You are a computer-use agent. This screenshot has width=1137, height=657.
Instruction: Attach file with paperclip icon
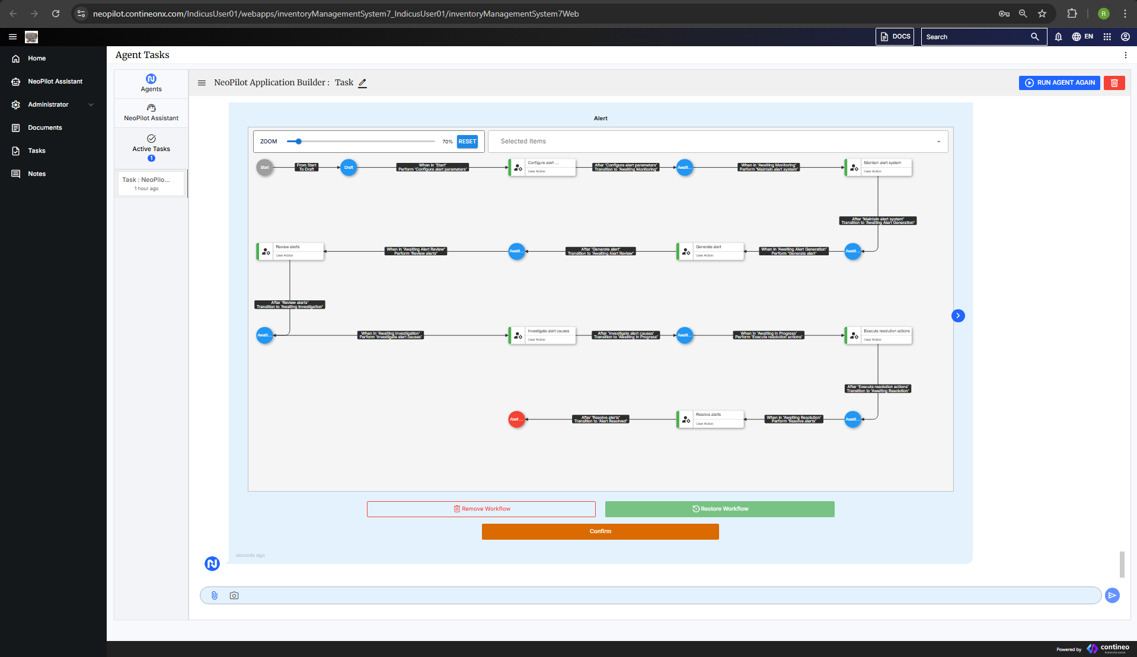coord(215,596)
